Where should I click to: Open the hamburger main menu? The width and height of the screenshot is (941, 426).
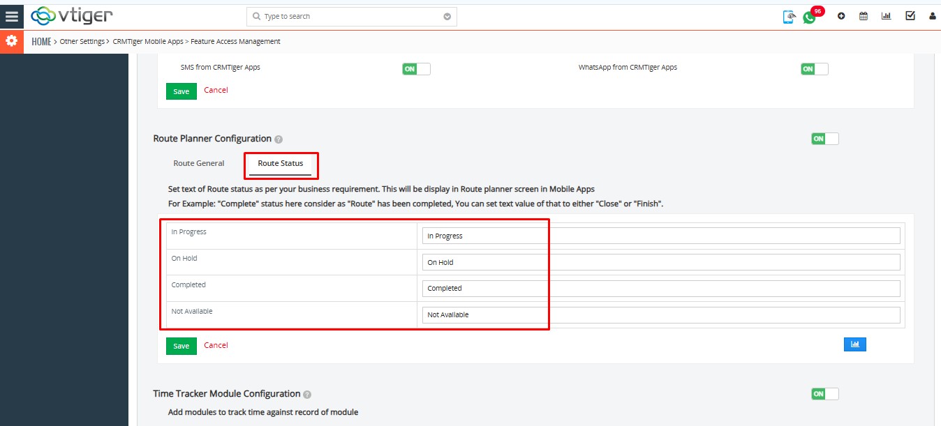[x=11, y=15]
